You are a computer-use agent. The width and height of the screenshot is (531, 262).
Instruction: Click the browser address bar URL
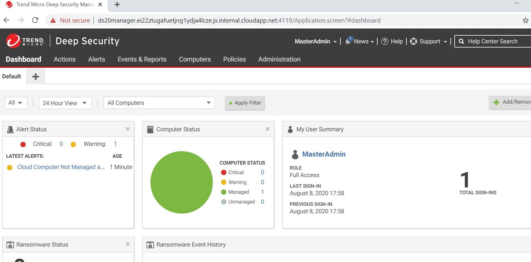click(x=239, y=20)
